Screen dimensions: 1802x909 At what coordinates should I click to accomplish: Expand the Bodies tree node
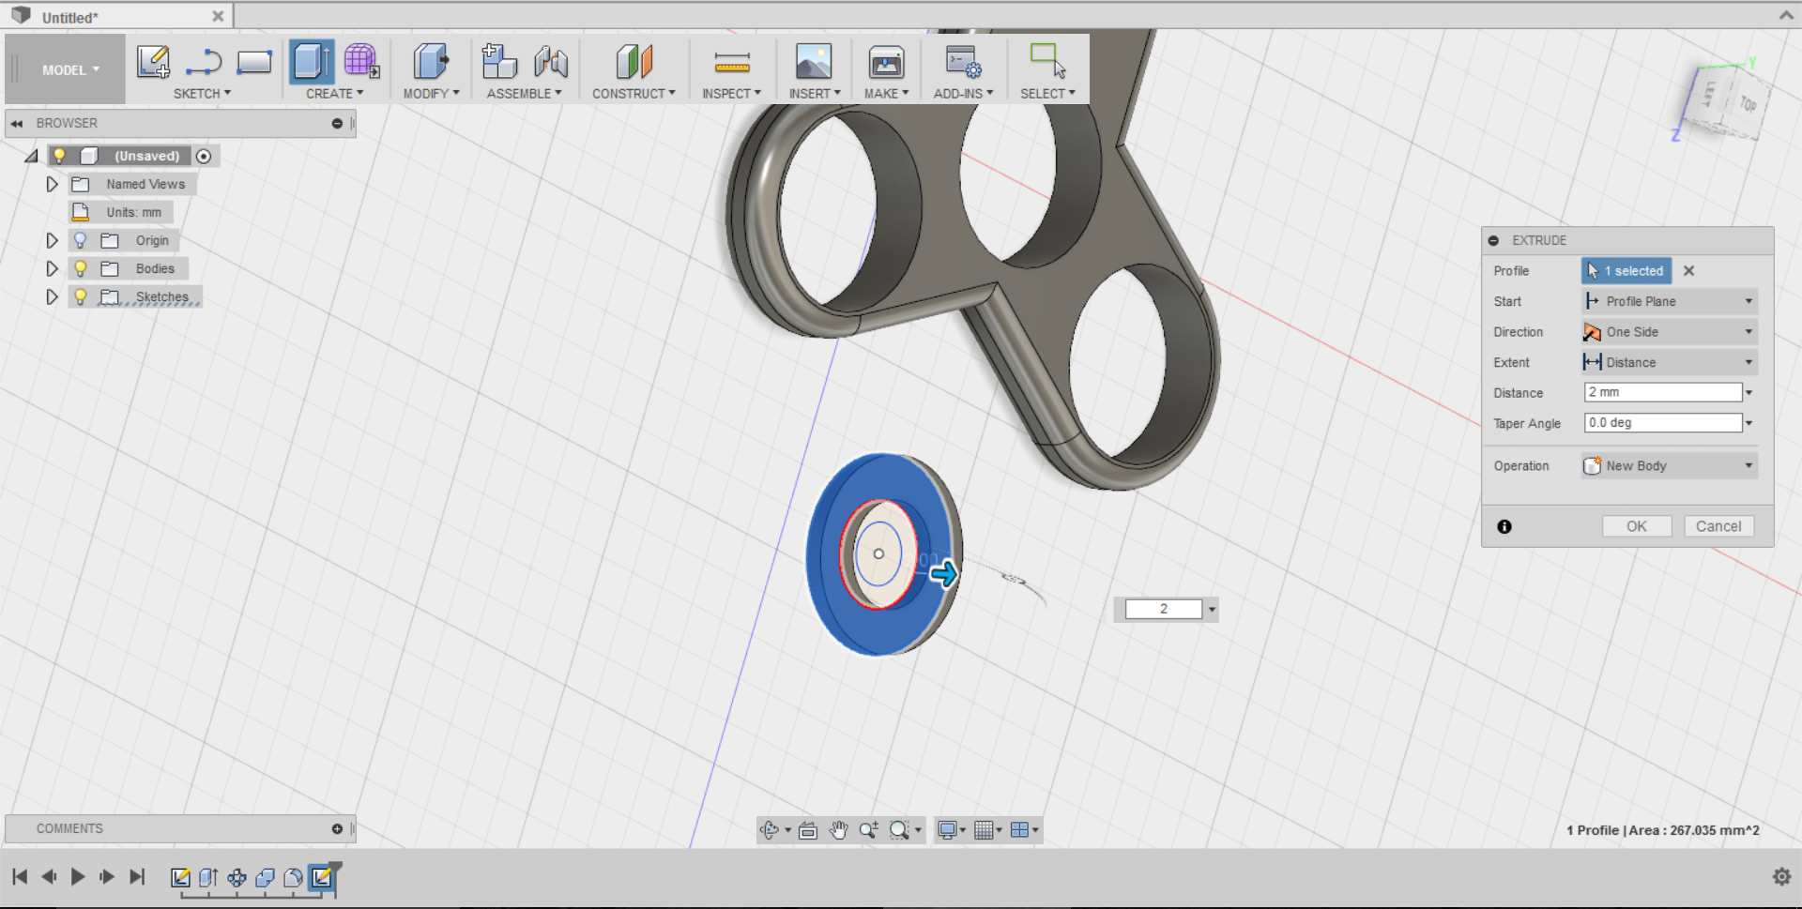pos(53,268)
